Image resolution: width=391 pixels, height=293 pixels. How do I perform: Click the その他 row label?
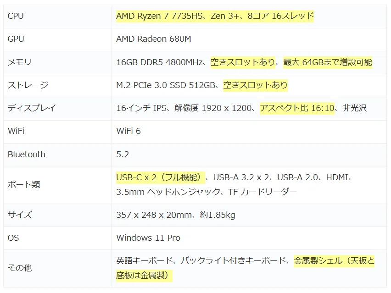[x=20, y=268]
